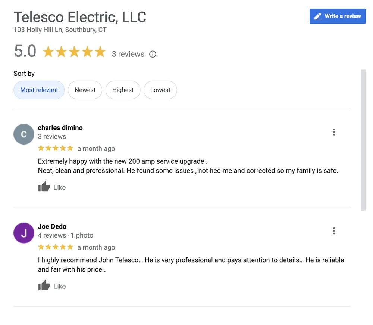Click the five-star rating on charles dimino's review

55,148
